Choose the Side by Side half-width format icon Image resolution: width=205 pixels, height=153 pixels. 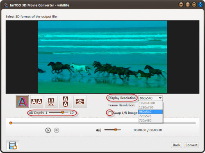pyautogui.click(x=51, y=101)
